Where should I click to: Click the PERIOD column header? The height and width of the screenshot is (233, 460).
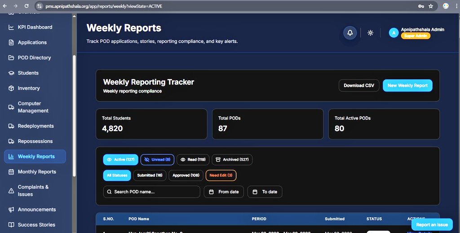coord(259,219)
